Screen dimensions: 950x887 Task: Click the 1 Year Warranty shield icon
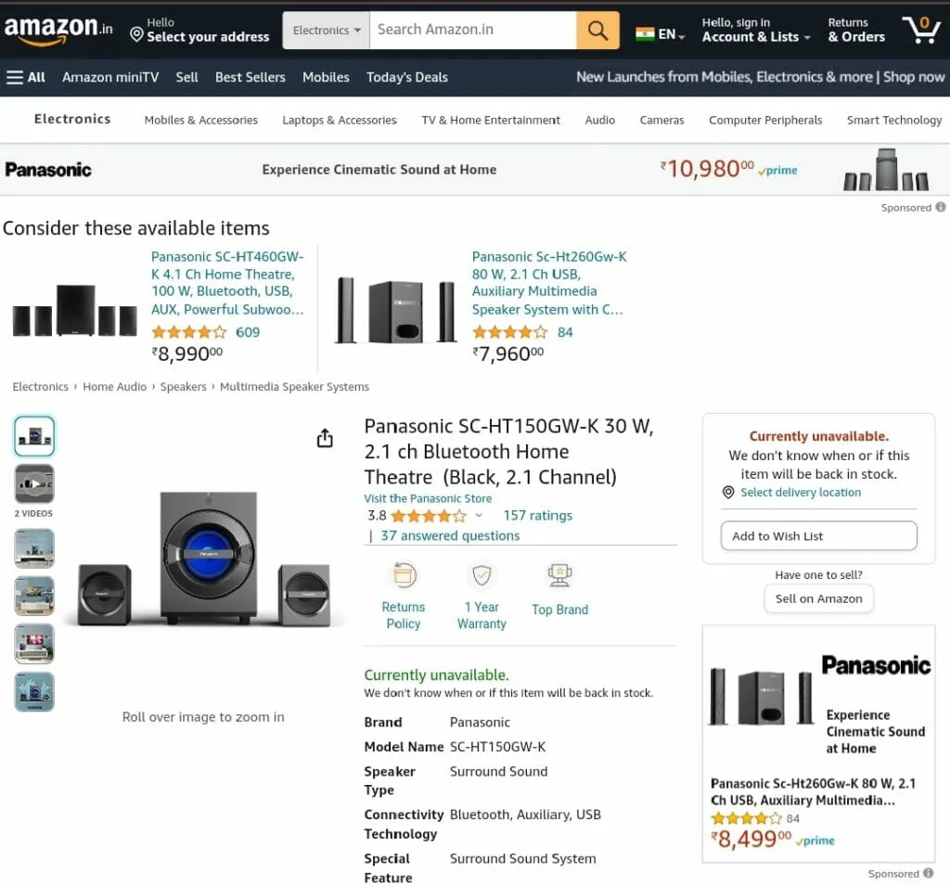click(481, 576)
